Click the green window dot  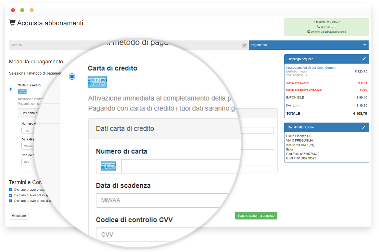(x=22, y=10)
